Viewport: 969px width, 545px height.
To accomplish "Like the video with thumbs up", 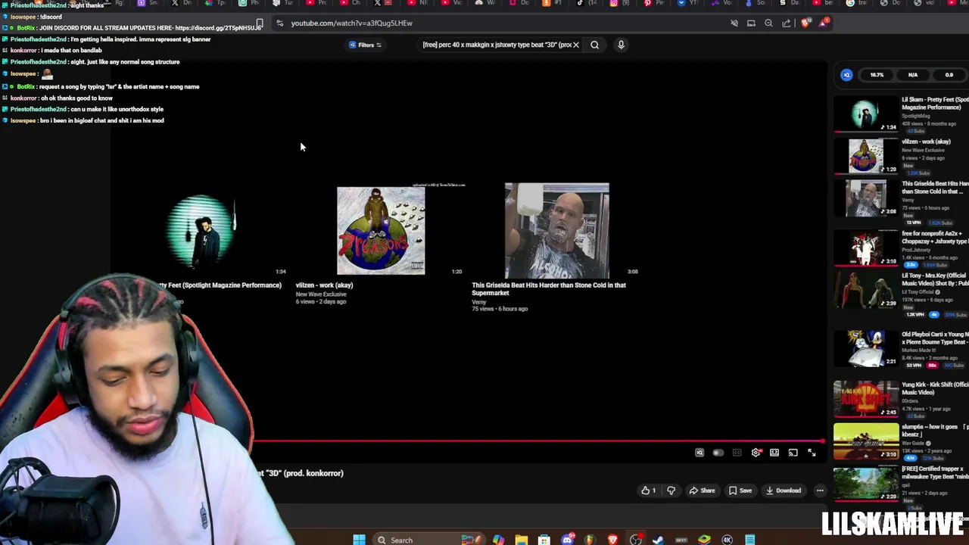I will click(x=649, y=490).
